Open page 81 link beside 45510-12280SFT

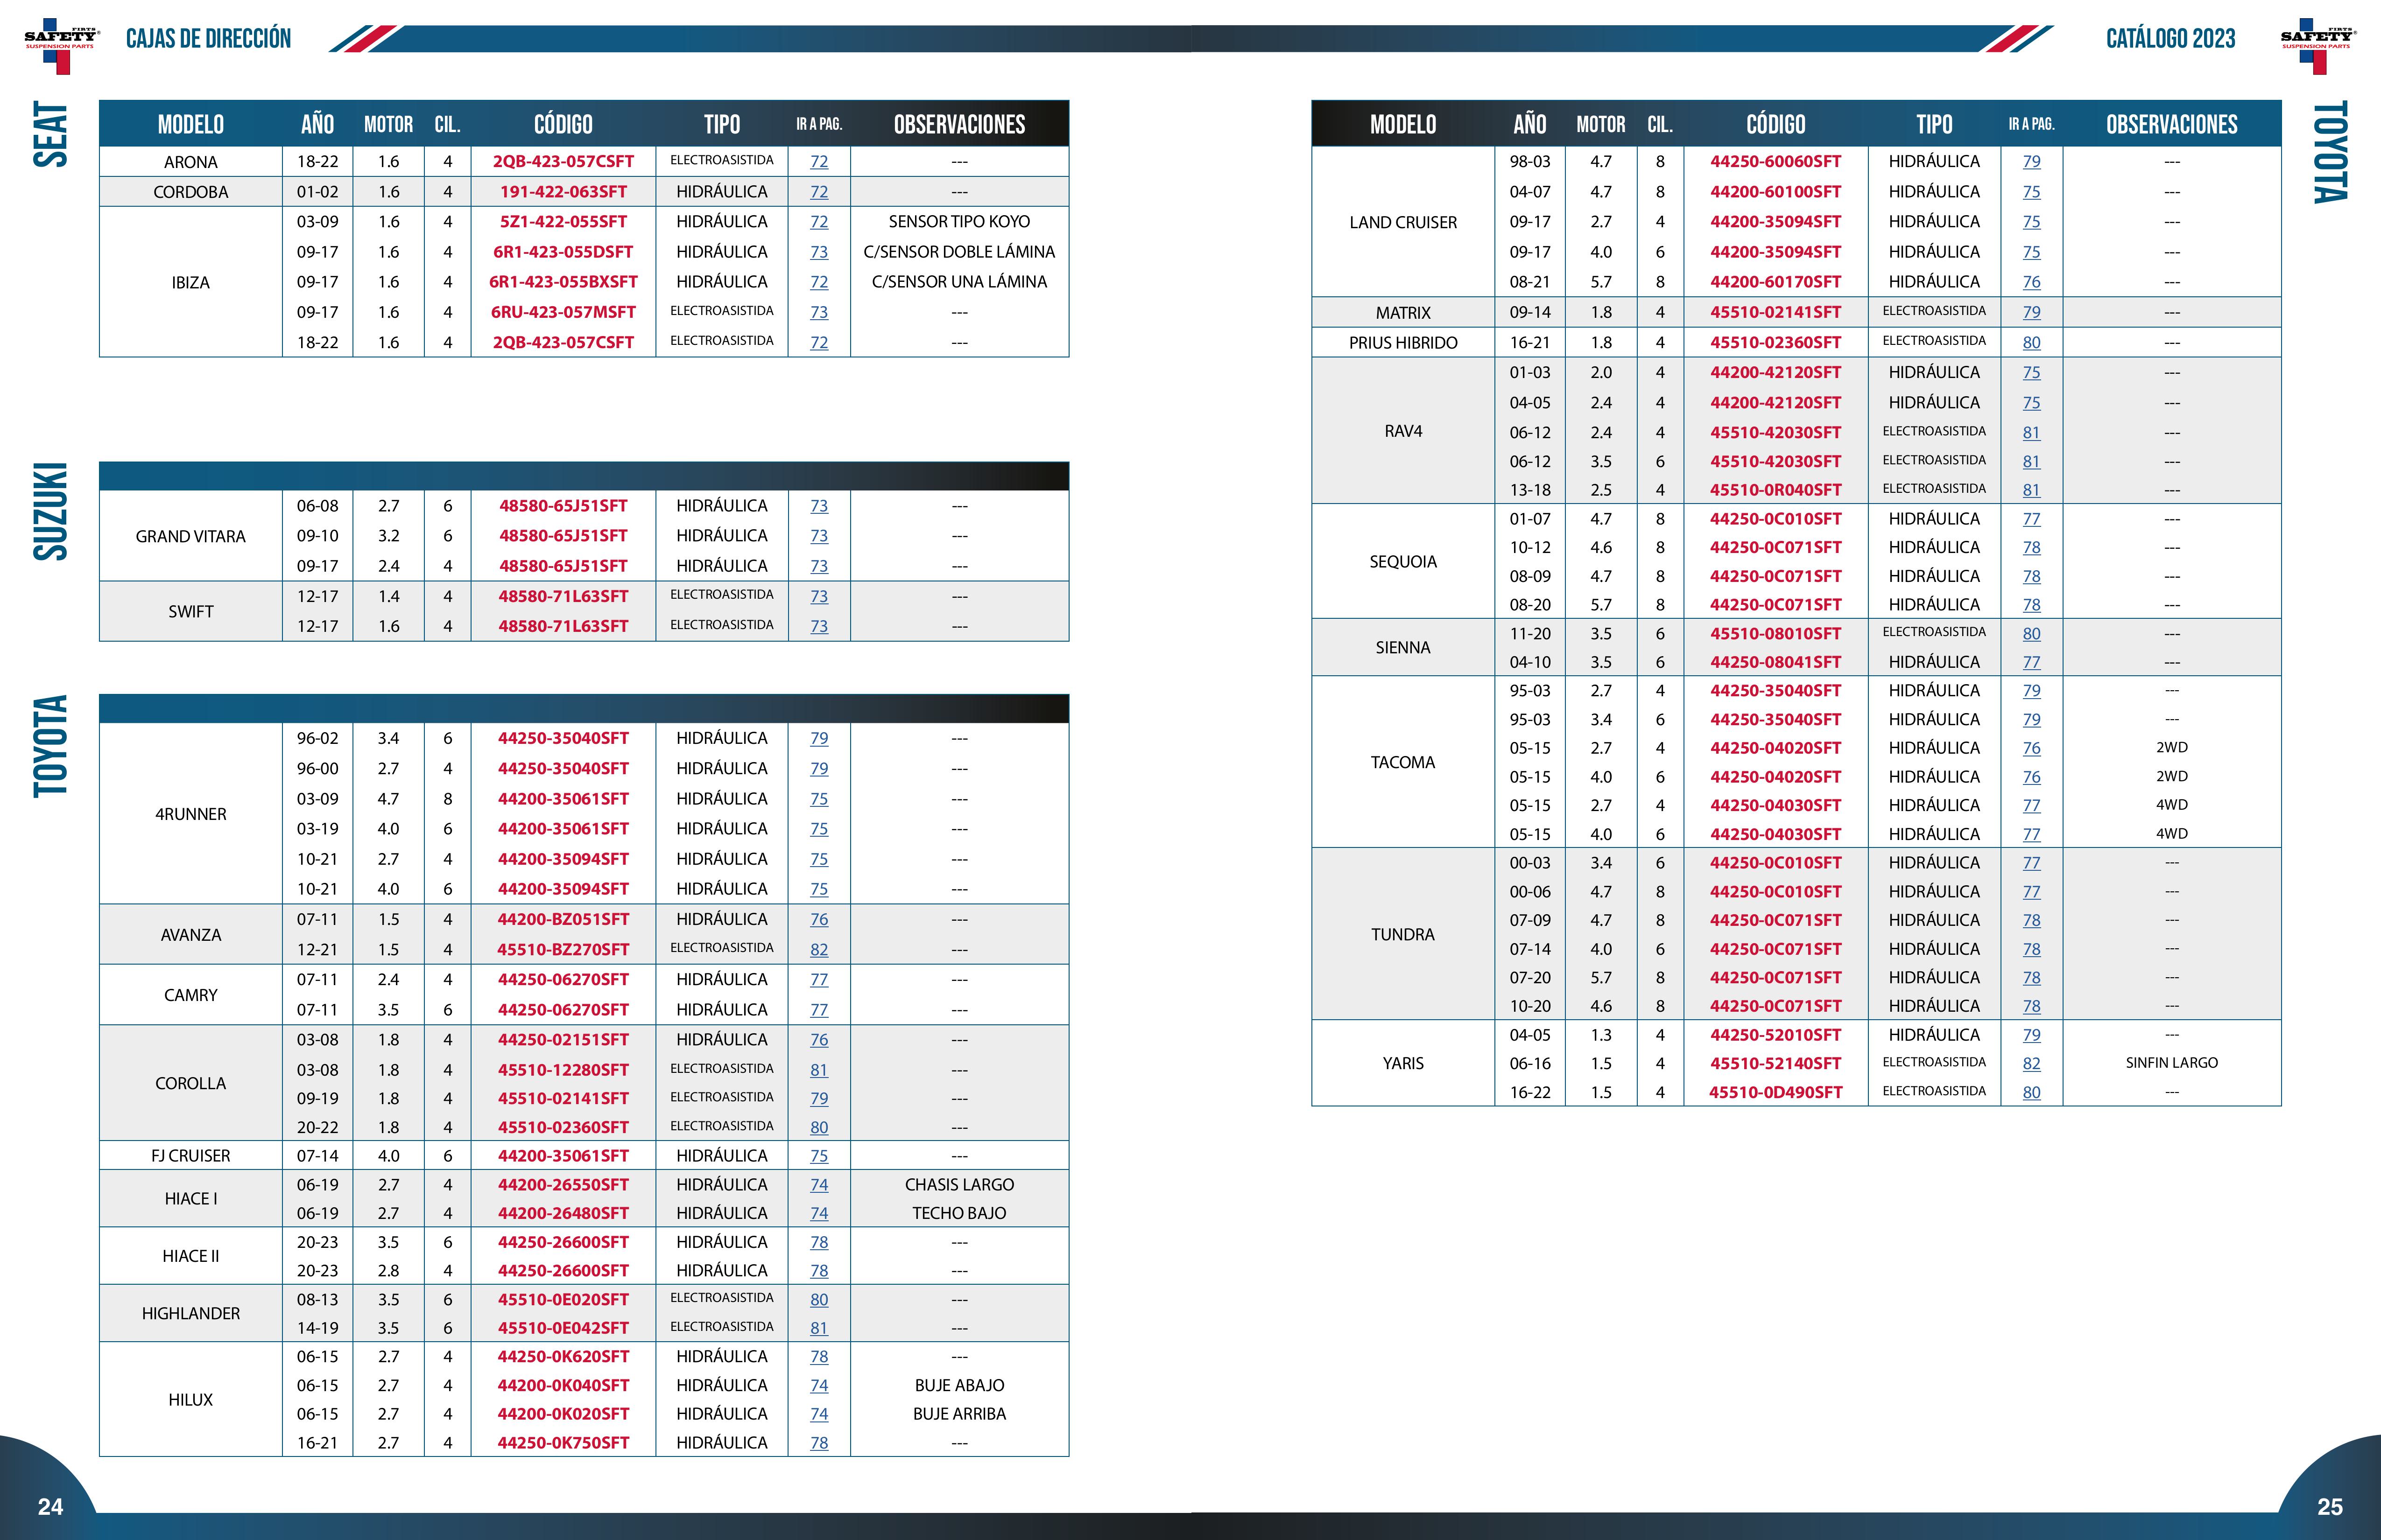click(819, 1069)
